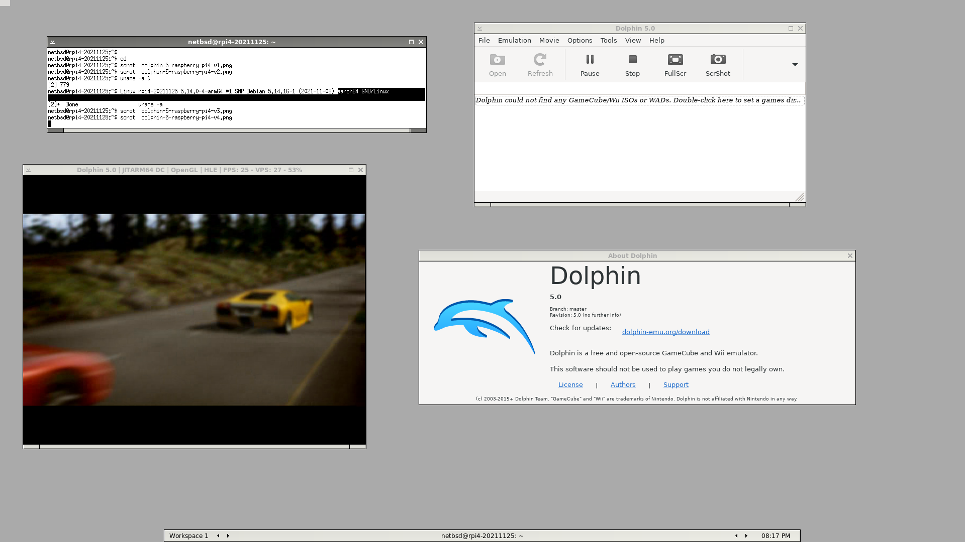965x542 pixels.
Task: Stop the emulation via Stop button
Action: pos(632,65)
